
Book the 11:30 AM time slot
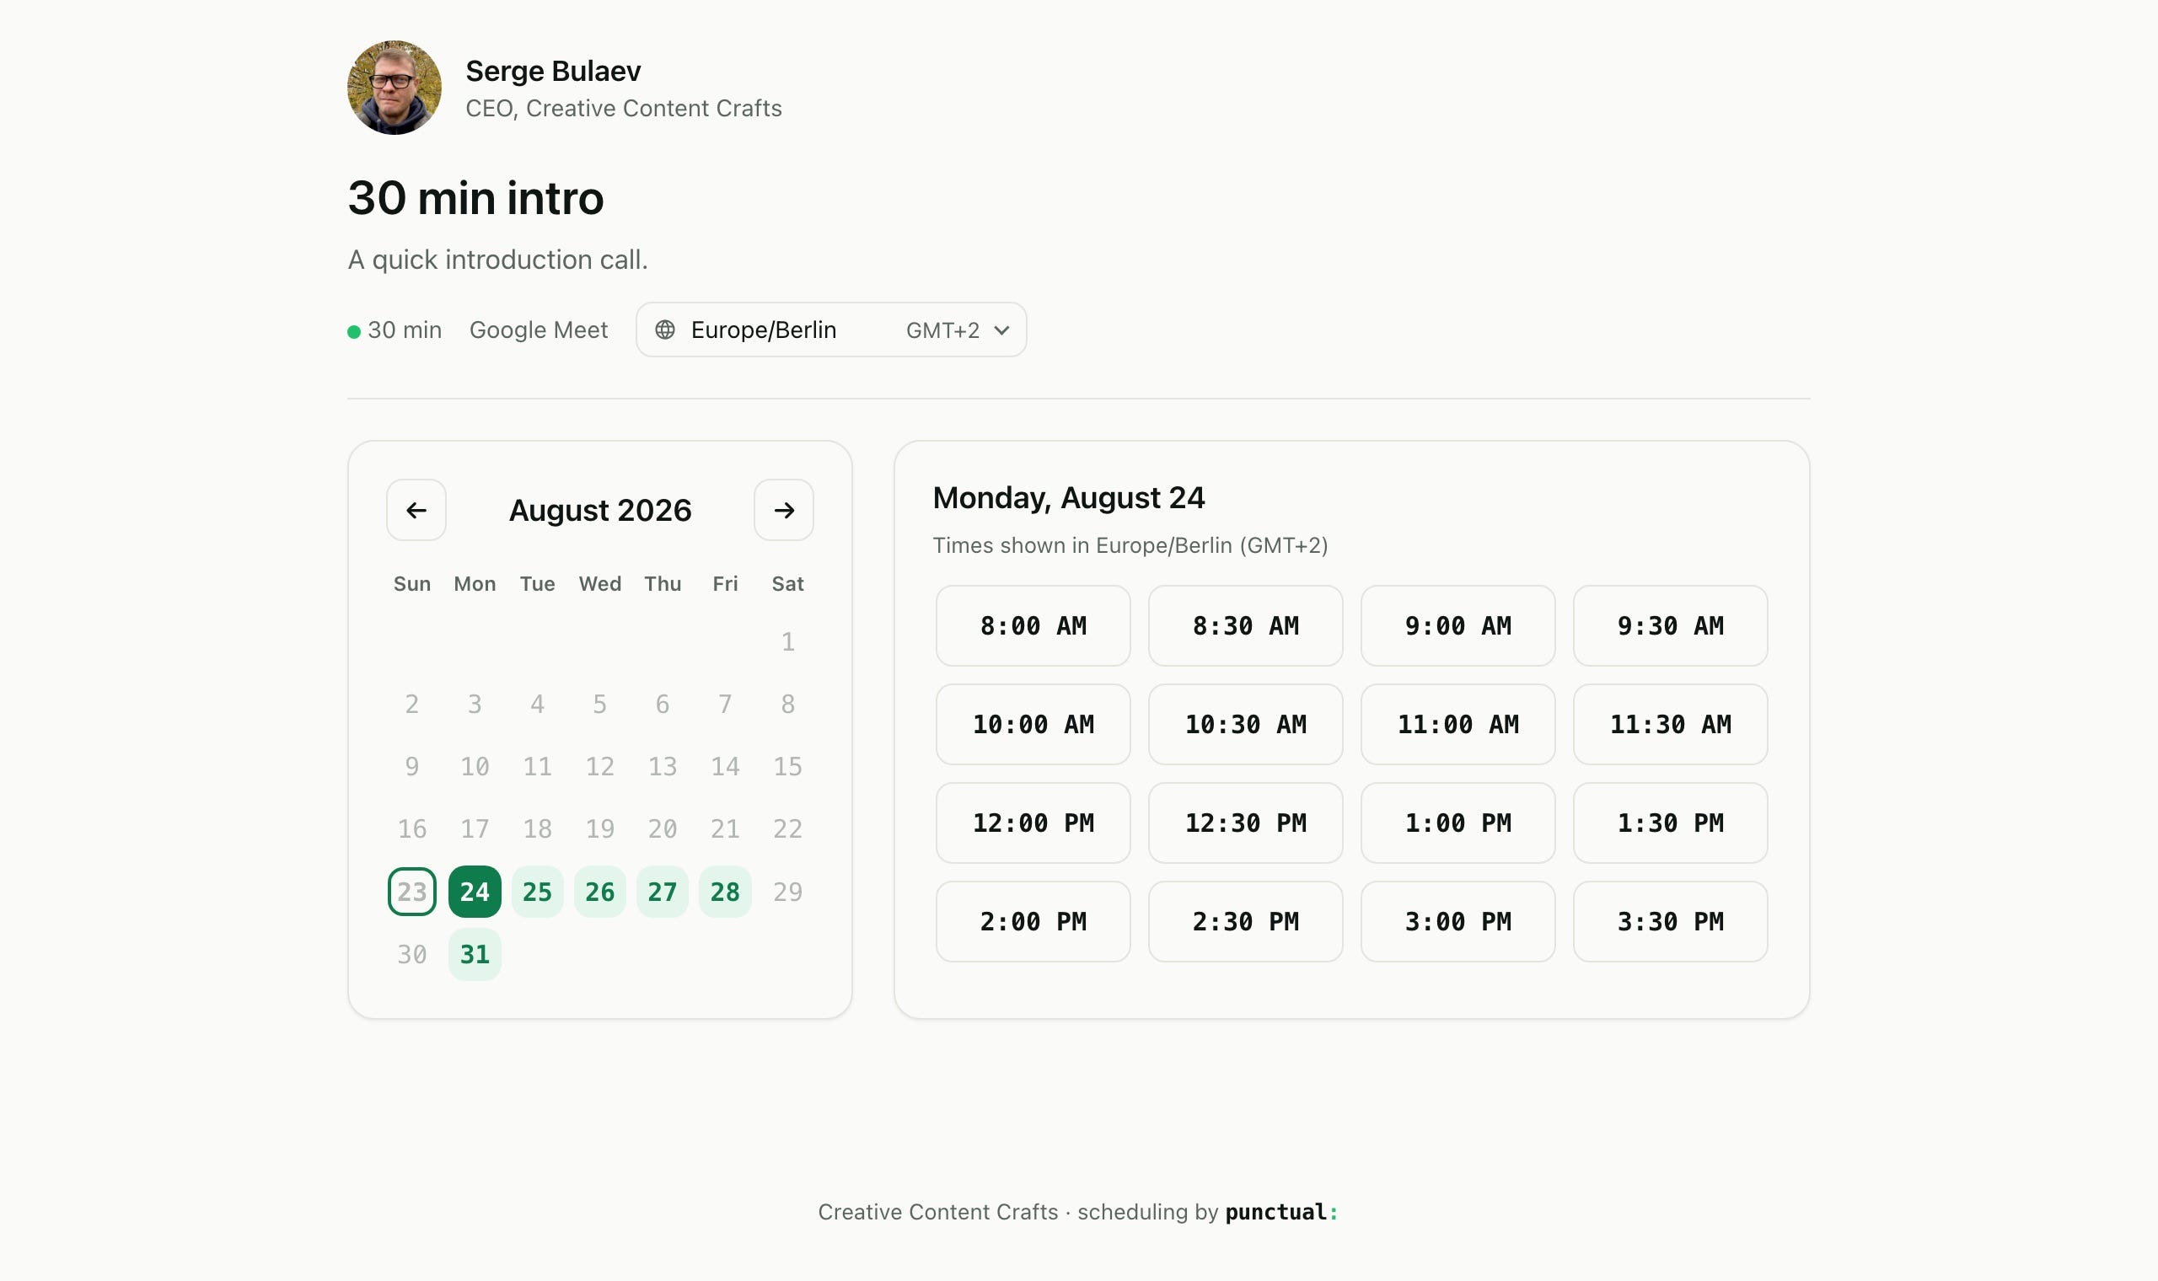tap(1670, 724)
